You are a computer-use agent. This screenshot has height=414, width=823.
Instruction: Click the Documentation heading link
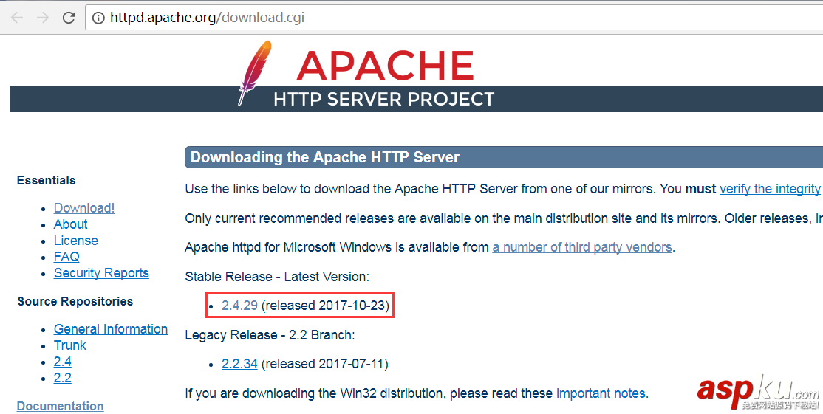(x=60, y=406)
